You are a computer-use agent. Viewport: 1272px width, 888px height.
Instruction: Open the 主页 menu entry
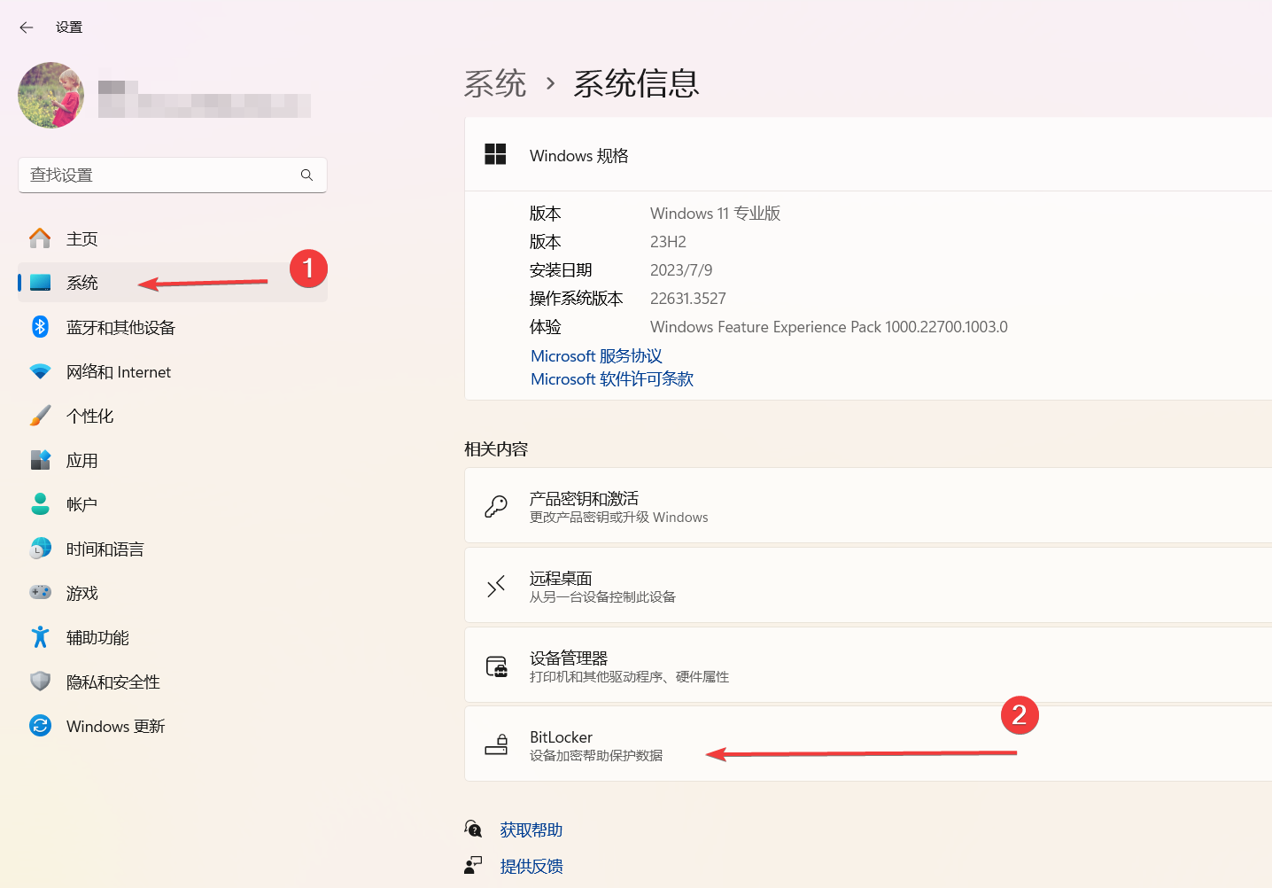pos(173,238)
